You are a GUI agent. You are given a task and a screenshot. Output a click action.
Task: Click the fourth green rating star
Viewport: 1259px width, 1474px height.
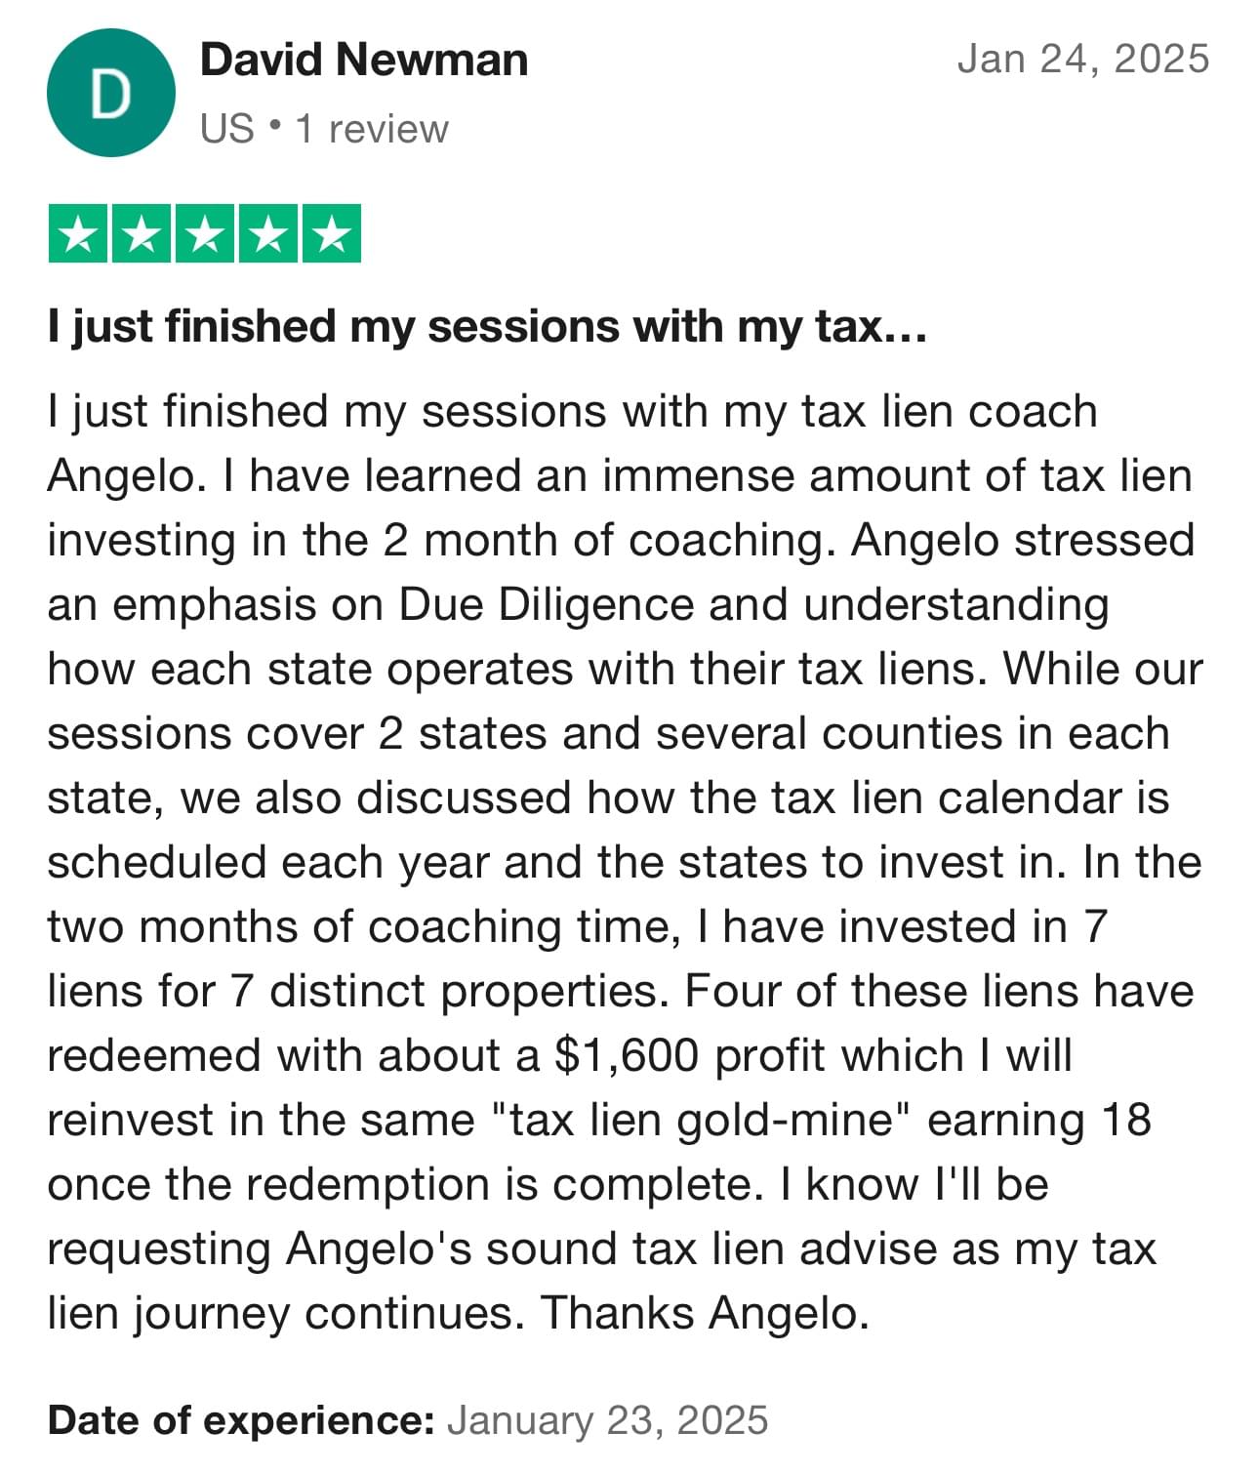point(268,234)
